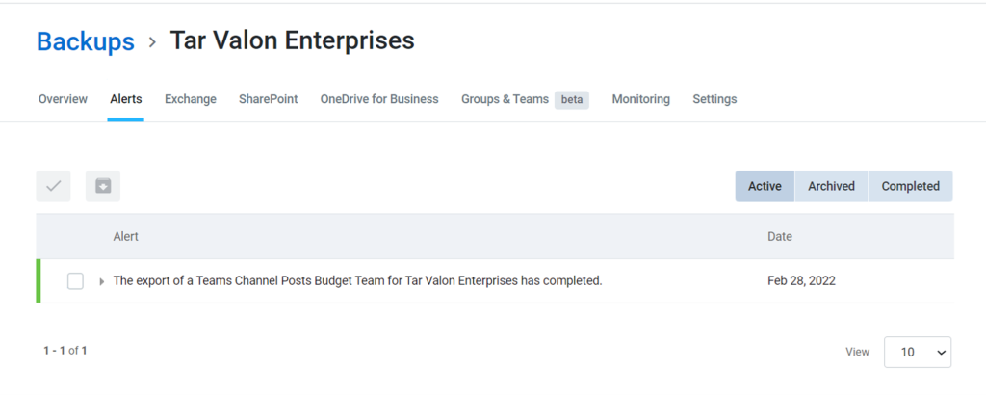986x395 pixels.
Task: Click the checkmark complete alert icon
Action: [54, 186]
